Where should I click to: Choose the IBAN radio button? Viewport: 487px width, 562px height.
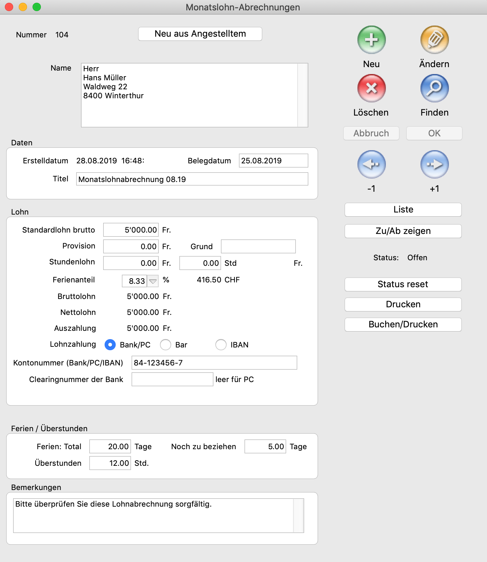point(221,345)
